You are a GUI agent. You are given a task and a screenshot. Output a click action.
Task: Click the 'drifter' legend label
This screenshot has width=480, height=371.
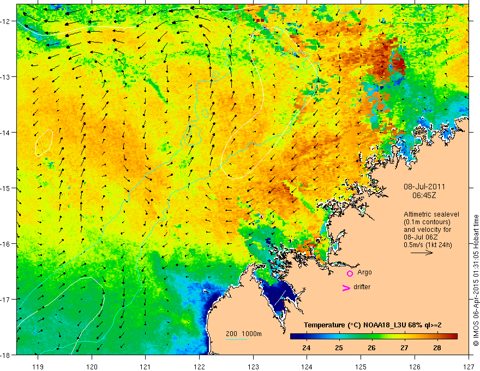click(x=362, y=287)
